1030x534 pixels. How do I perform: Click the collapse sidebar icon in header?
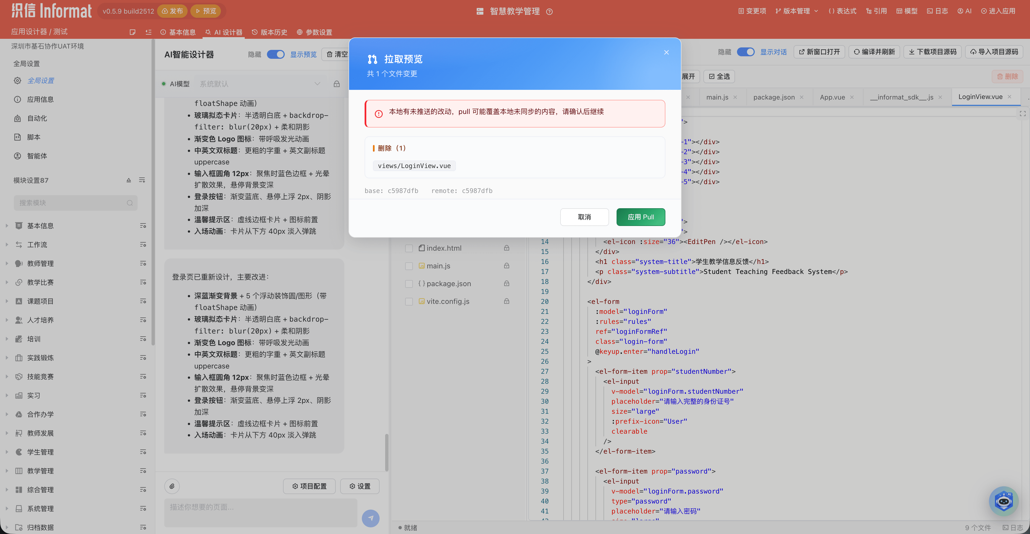pyautogui.click(x=148, y=32)
